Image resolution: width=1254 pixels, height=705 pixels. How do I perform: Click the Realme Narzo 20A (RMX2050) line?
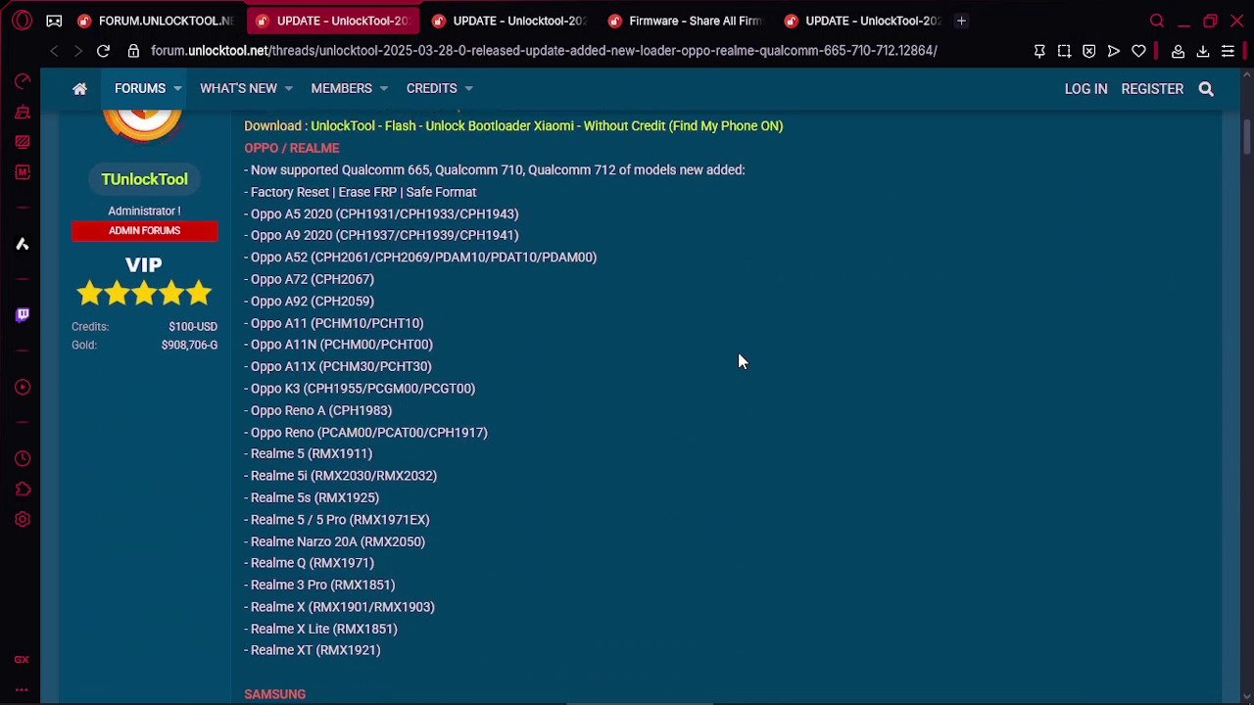click(x=334, y=541)
